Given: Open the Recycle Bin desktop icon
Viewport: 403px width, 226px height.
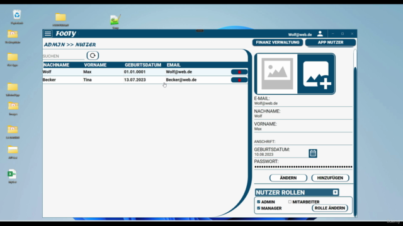Looking at the screenshot, I should [17, 17].
